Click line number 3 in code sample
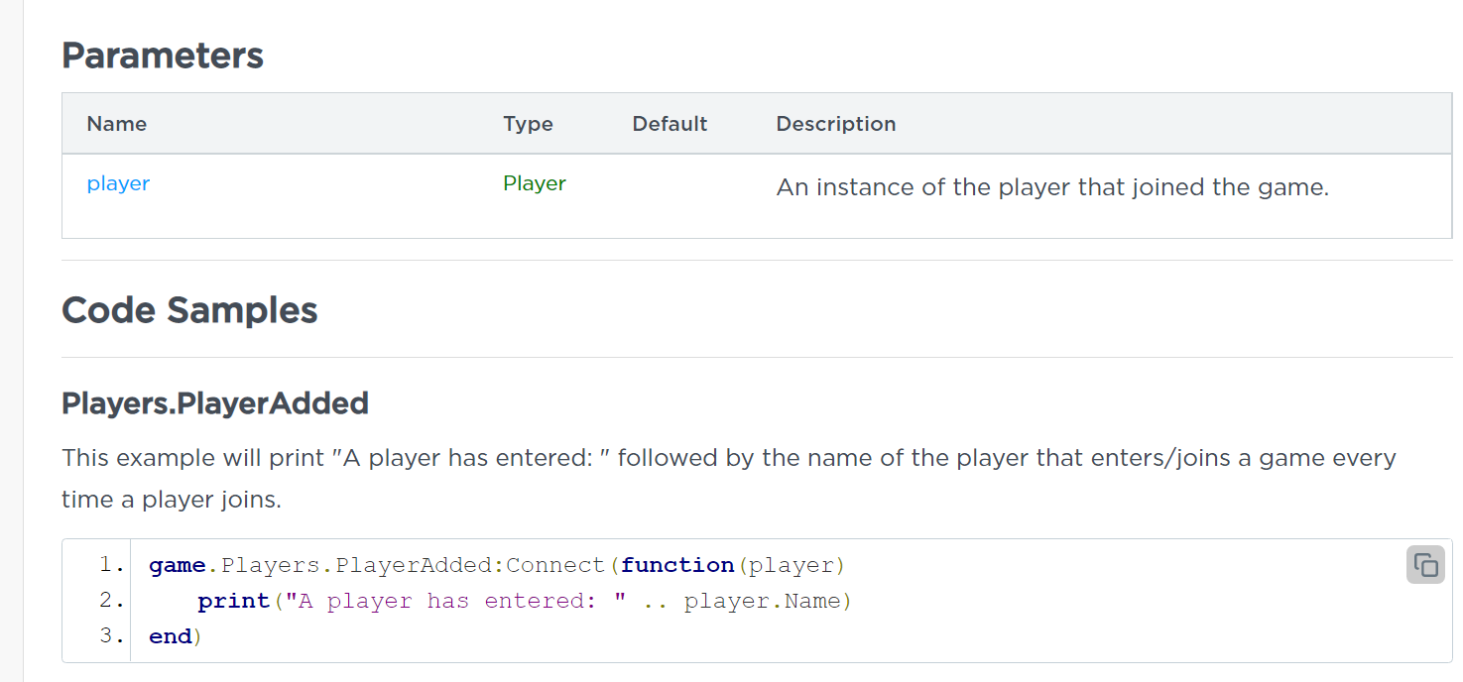This screenshot has height=682, width=1463. coord(111,636)
